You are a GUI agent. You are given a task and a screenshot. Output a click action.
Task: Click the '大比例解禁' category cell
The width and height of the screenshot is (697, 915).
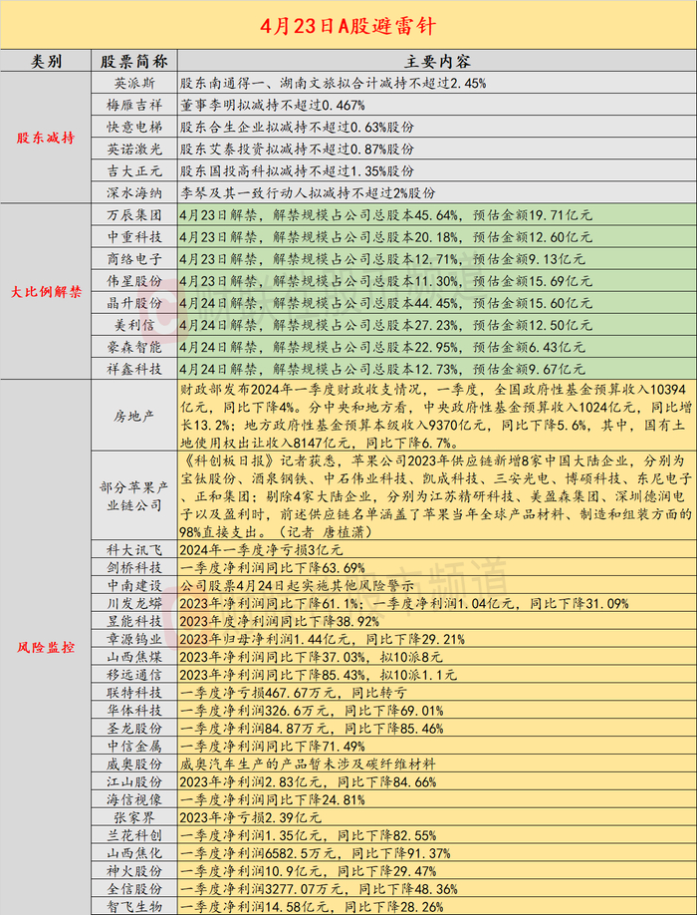(x=46, y=292)
